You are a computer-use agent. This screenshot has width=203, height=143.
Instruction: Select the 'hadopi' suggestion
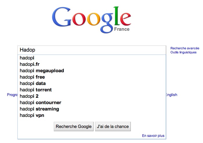(27, 58)
